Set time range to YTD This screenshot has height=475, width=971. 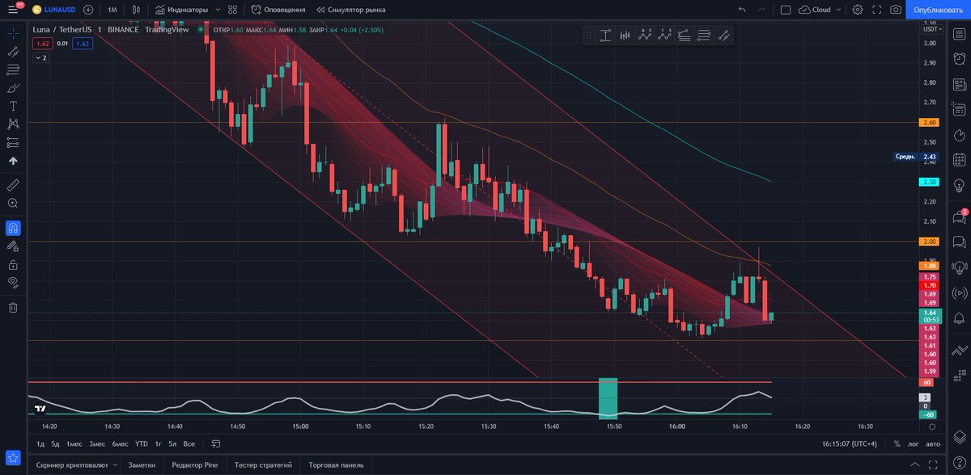click(142, 443)
